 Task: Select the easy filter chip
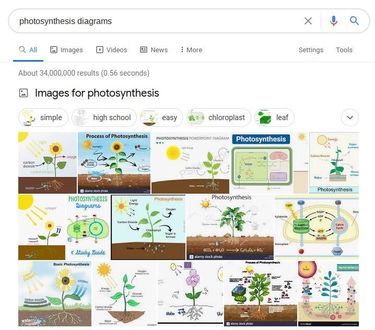pyautogui.click(x=161, y=117)
